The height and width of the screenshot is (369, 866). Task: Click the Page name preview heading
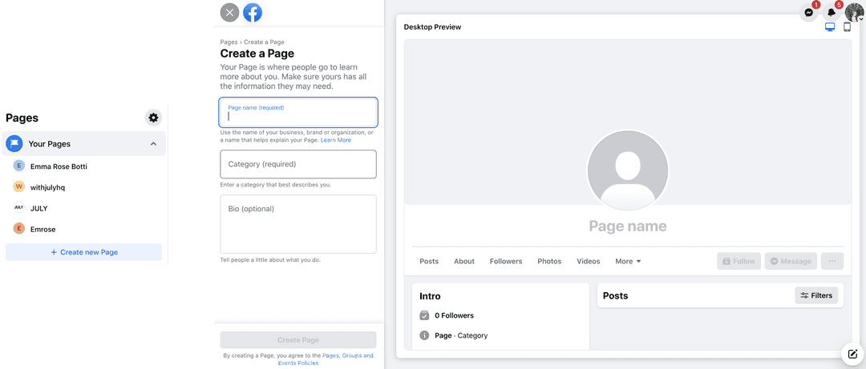(628, 227)
